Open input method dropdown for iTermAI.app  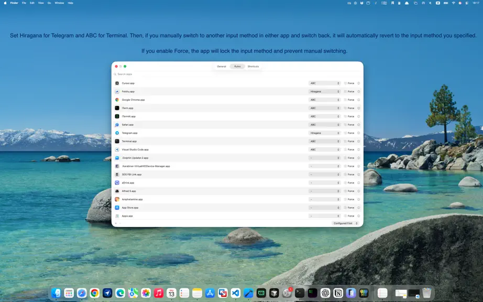(324, 116)
